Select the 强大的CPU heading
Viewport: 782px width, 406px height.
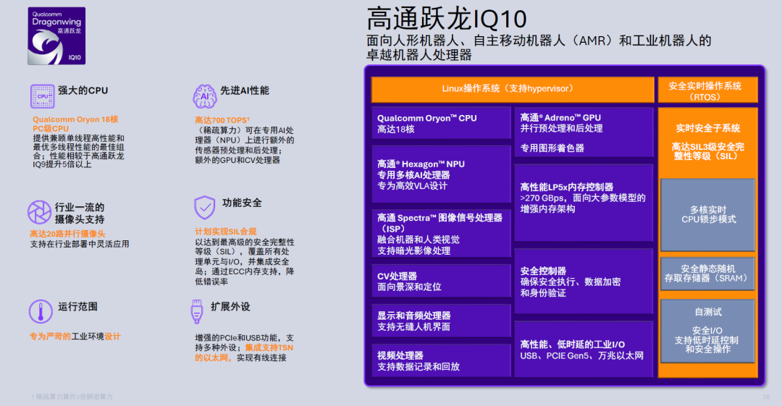pyautogui.click(x=83, y=90)
